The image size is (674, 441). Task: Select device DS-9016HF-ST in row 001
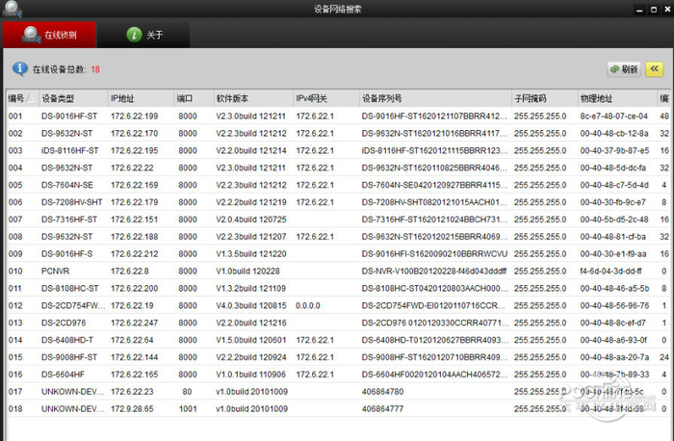click(x=69, y=117)
